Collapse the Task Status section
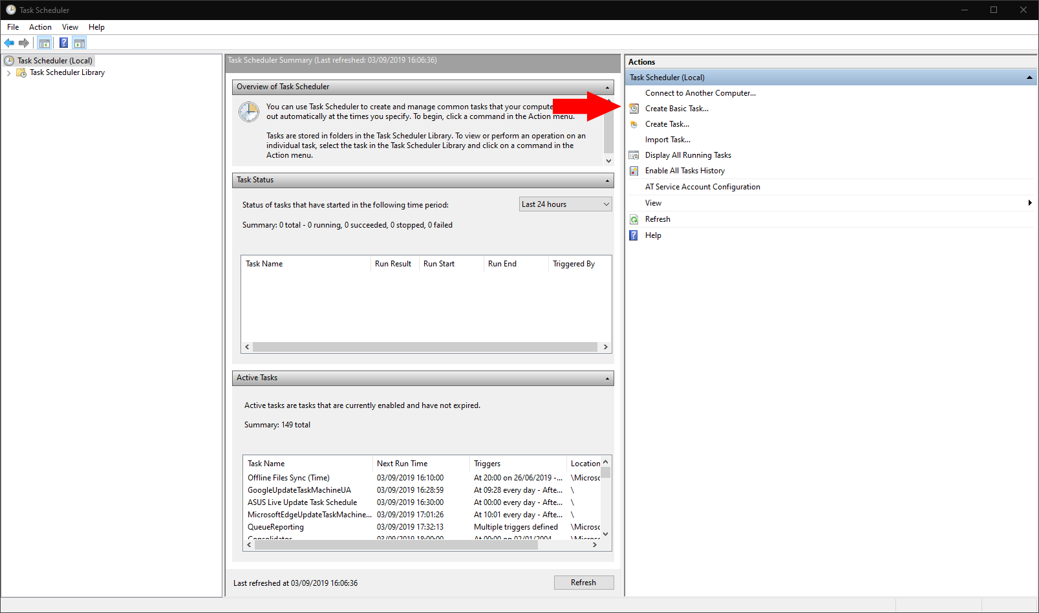 pyautogui.click(x=606, y=180)
